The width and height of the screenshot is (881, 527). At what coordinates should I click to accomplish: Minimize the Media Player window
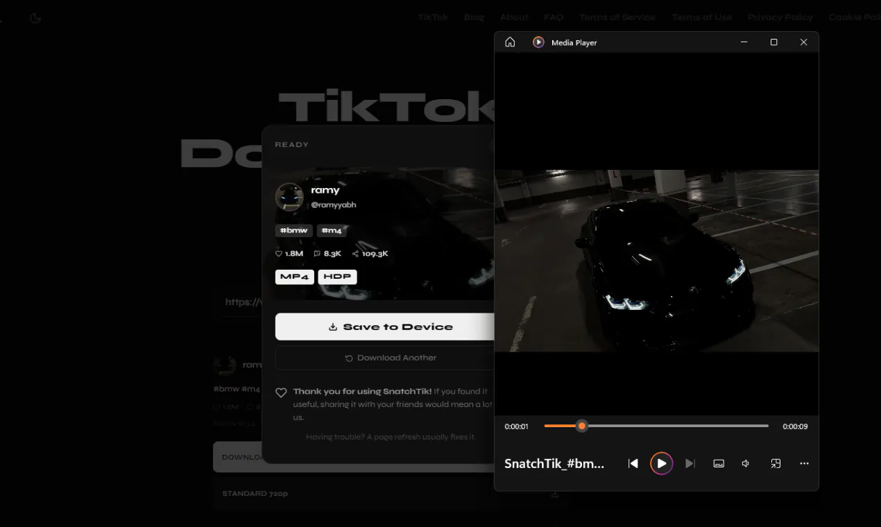(x=744, y=42)
